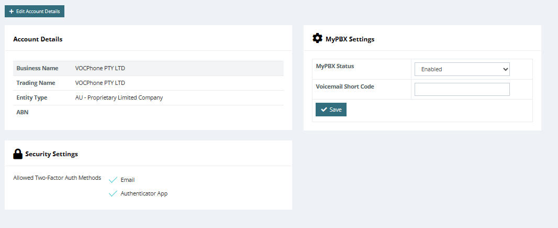The width and height of the screenshot is (558, 228).
Task: Click the Security Settings heading text
Action: point(51,154)
